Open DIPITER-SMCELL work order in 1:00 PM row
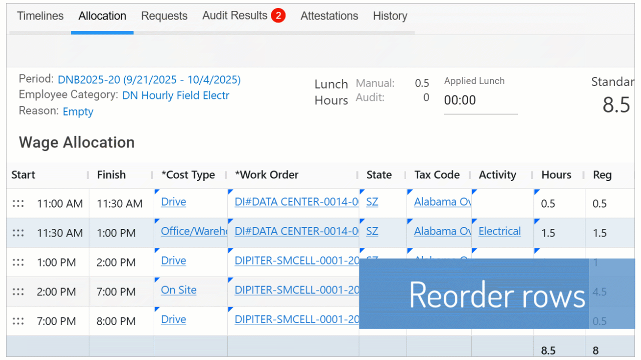Image resolution: width=641 pixels, height=360 pixels. [x=297, y=261]
